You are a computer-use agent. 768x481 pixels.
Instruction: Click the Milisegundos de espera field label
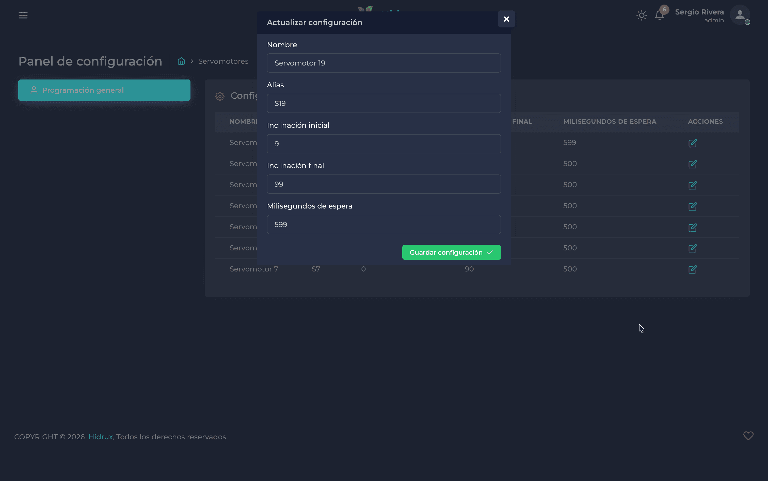click(x=310, y=206)
